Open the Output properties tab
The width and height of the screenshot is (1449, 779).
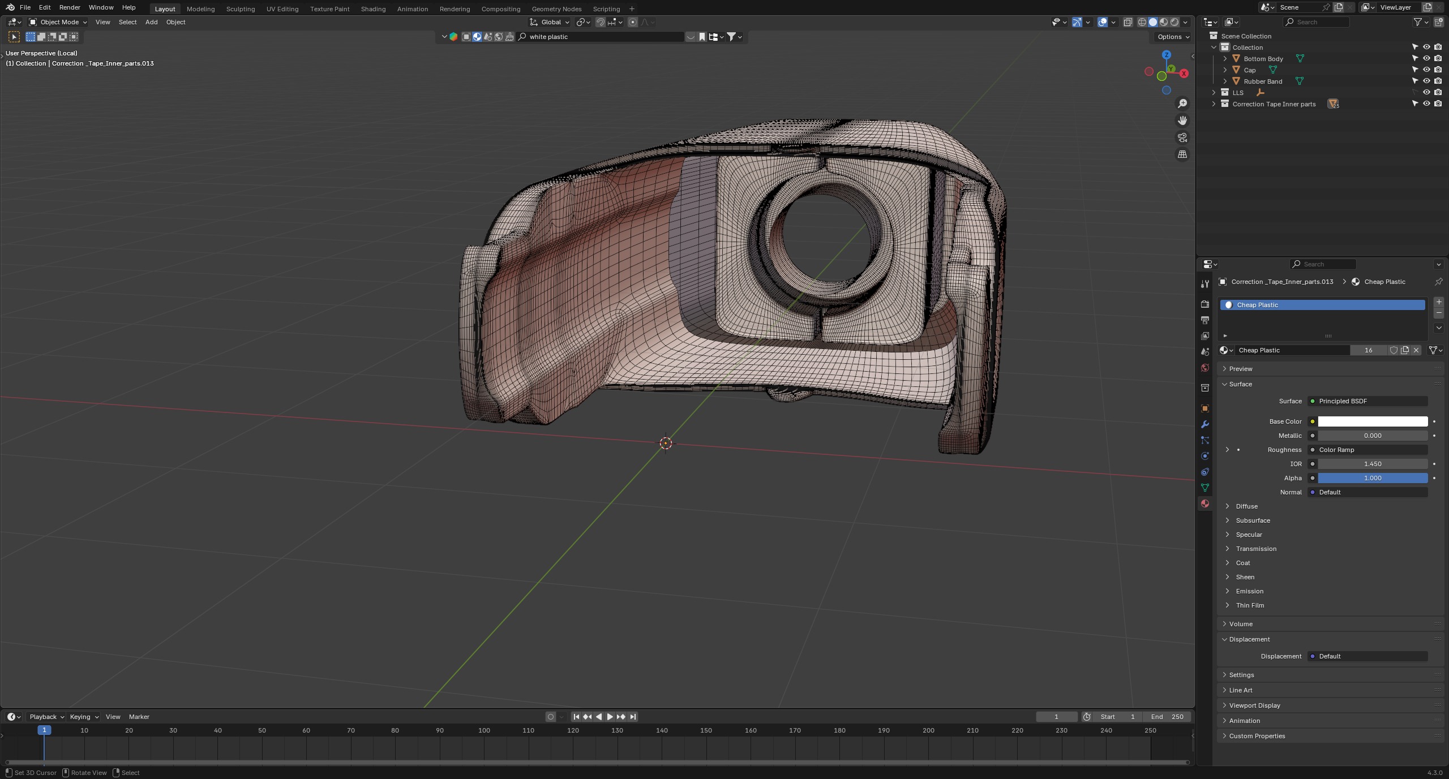1204,320
